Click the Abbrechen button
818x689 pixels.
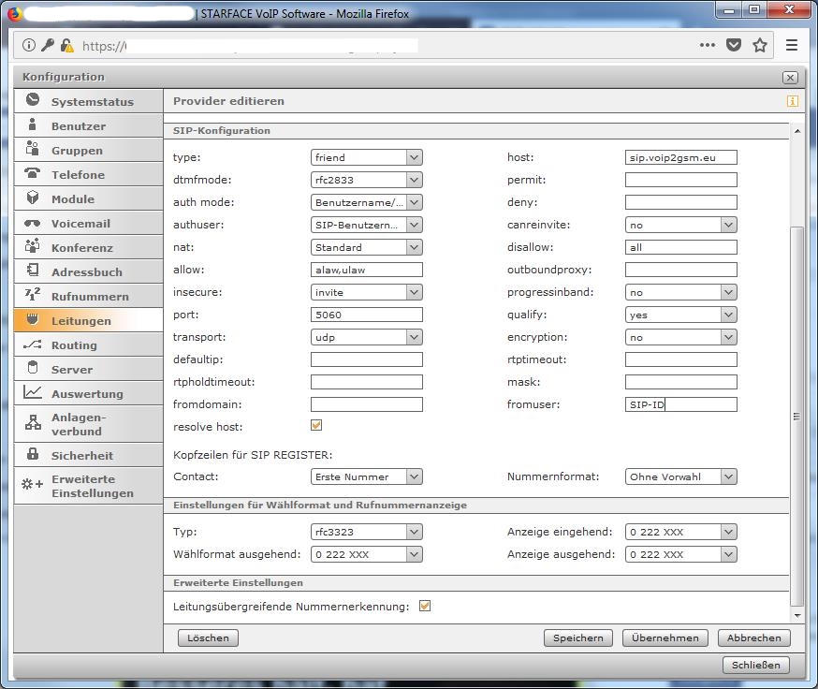(x=753, y=638)
